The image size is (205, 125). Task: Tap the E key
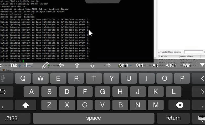click(58, 78)
